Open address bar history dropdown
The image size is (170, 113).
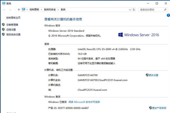pyautogui.click(x=130, y=10)
